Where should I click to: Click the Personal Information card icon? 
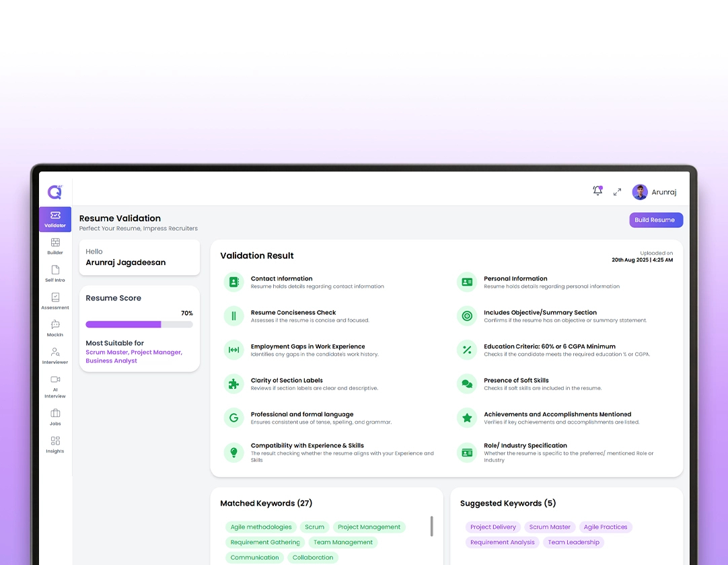467,282
